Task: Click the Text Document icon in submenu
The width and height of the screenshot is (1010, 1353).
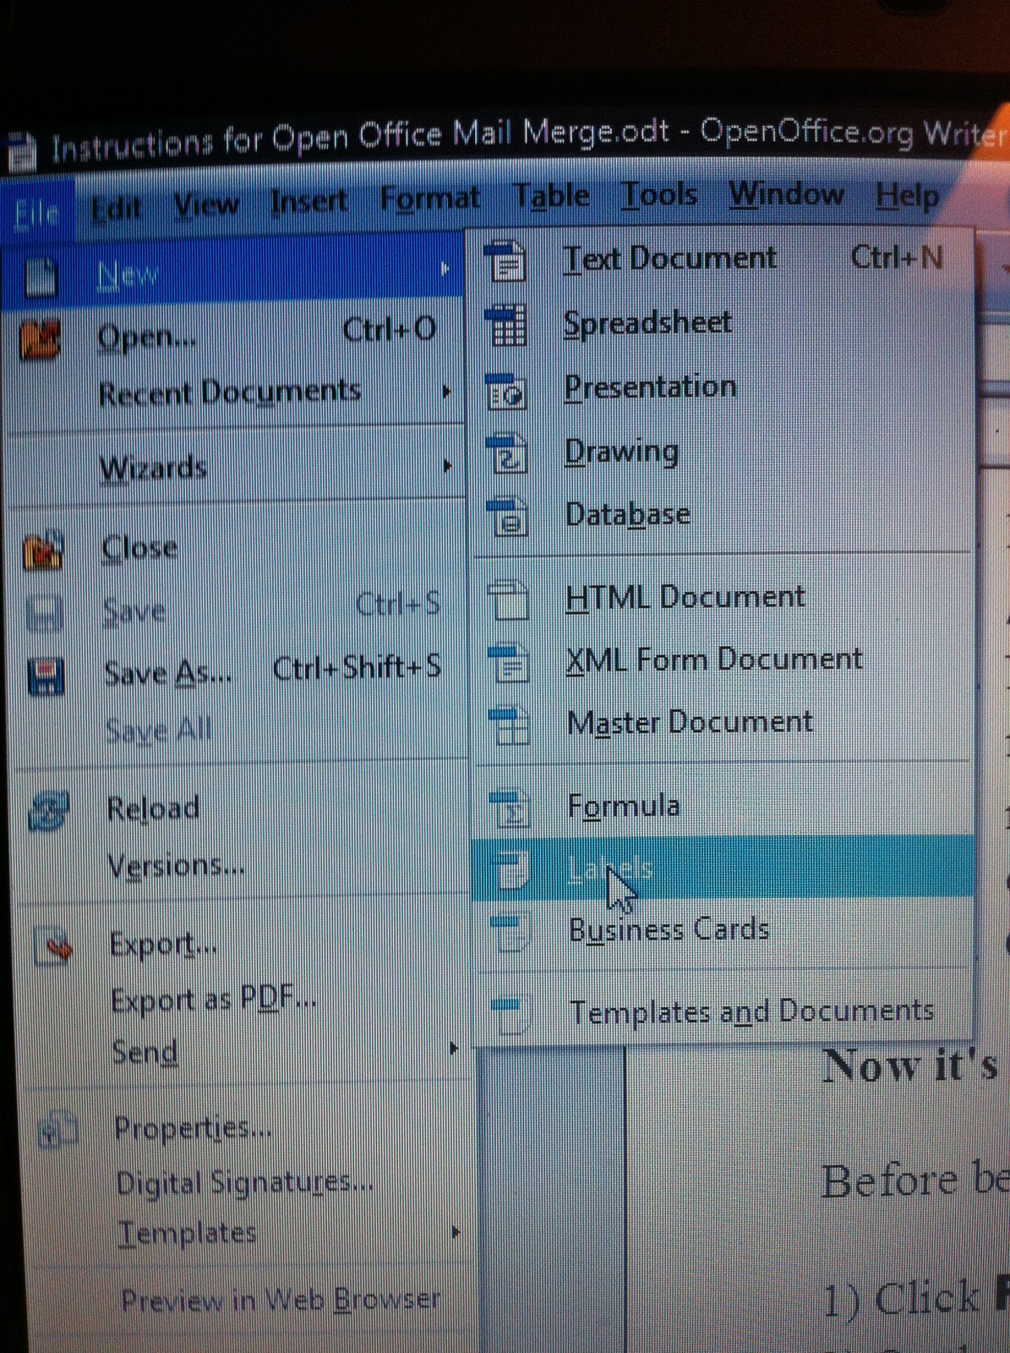Action: 507,260
